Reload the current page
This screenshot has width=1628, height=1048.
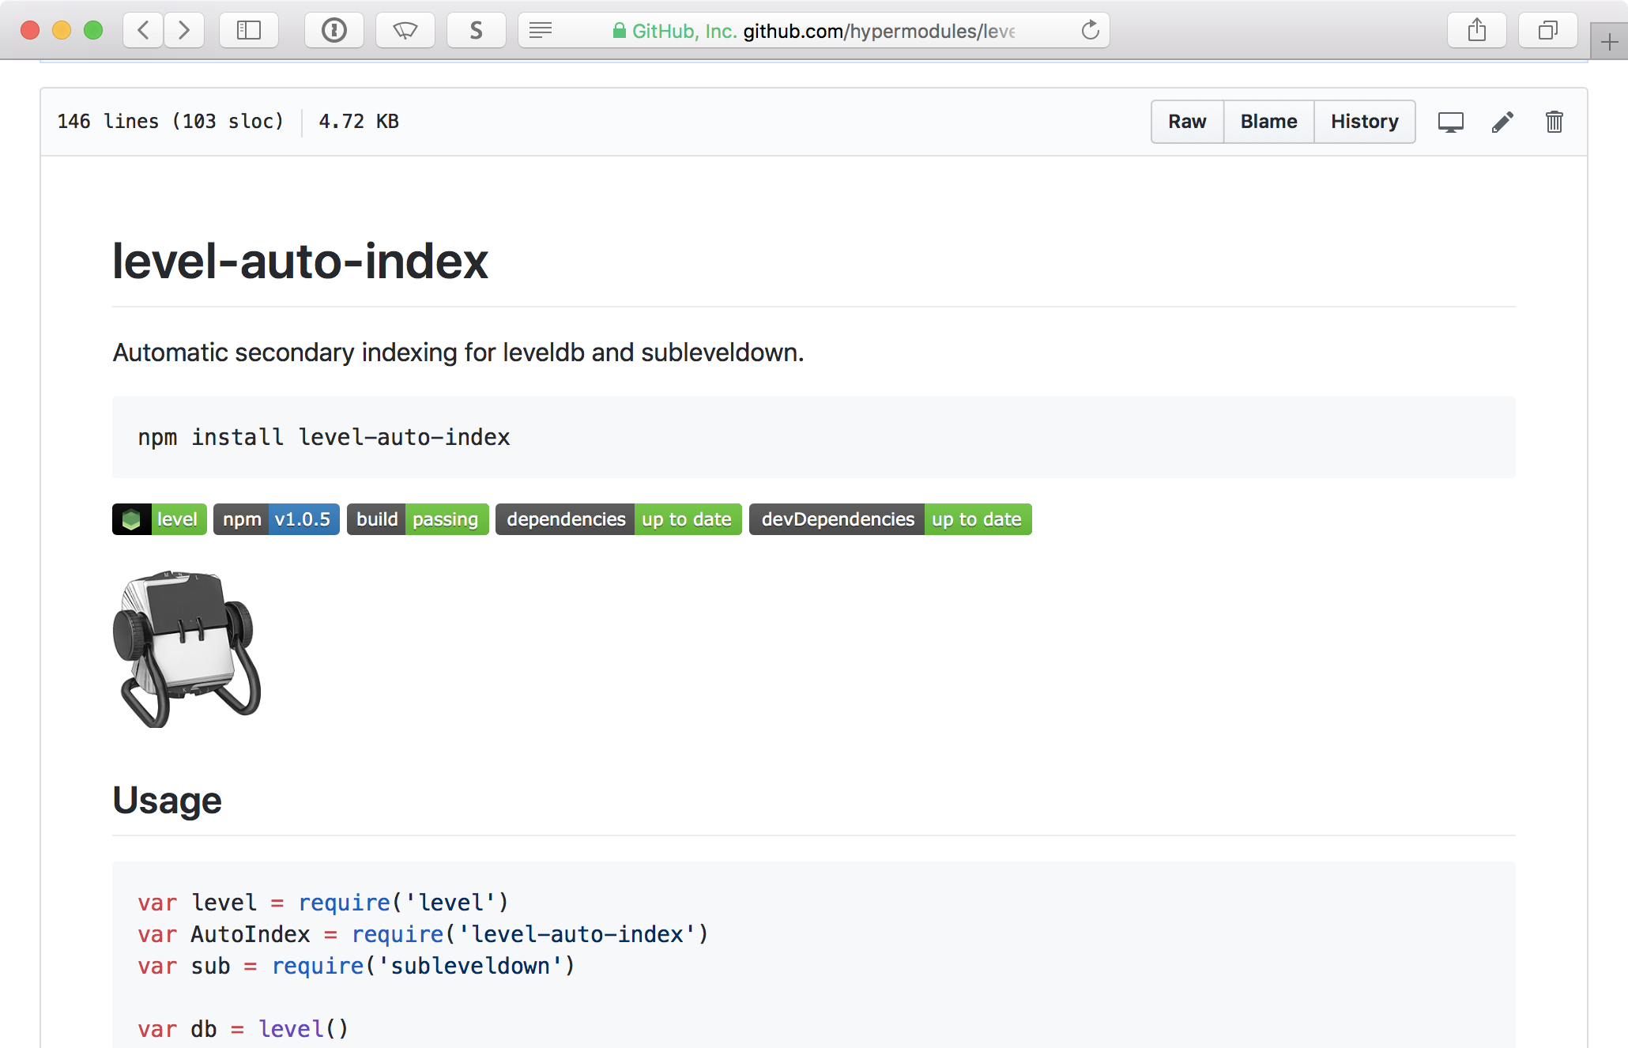(1090, 31)
